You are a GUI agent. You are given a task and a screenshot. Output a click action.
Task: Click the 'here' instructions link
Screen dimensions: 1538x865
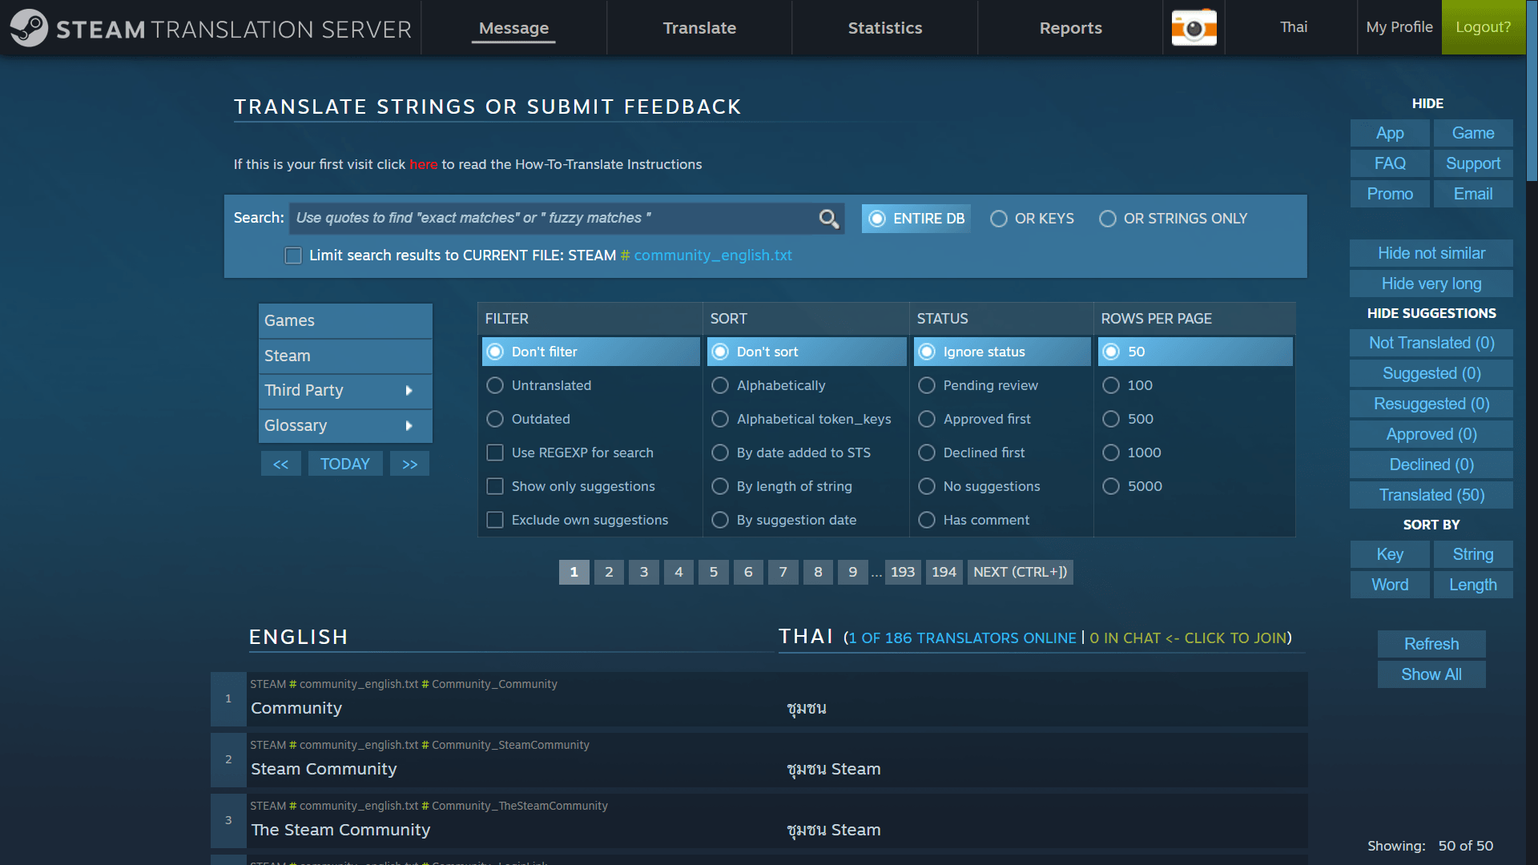coord(423,164)
